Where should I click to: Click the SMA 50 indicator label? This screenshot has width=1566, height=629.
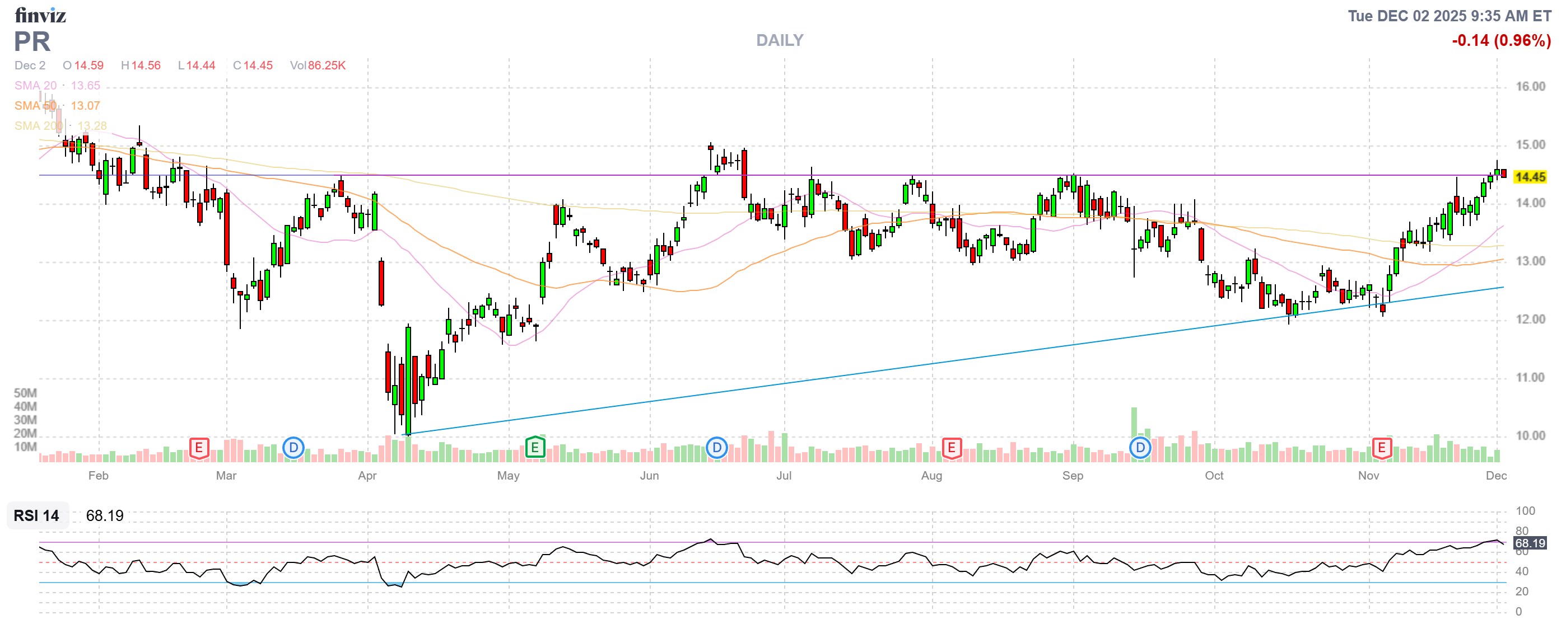(x=35, y=106)
